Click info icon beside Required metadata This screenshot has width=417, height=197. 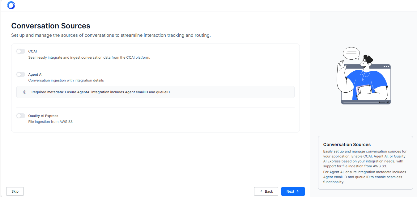(25, 92)
